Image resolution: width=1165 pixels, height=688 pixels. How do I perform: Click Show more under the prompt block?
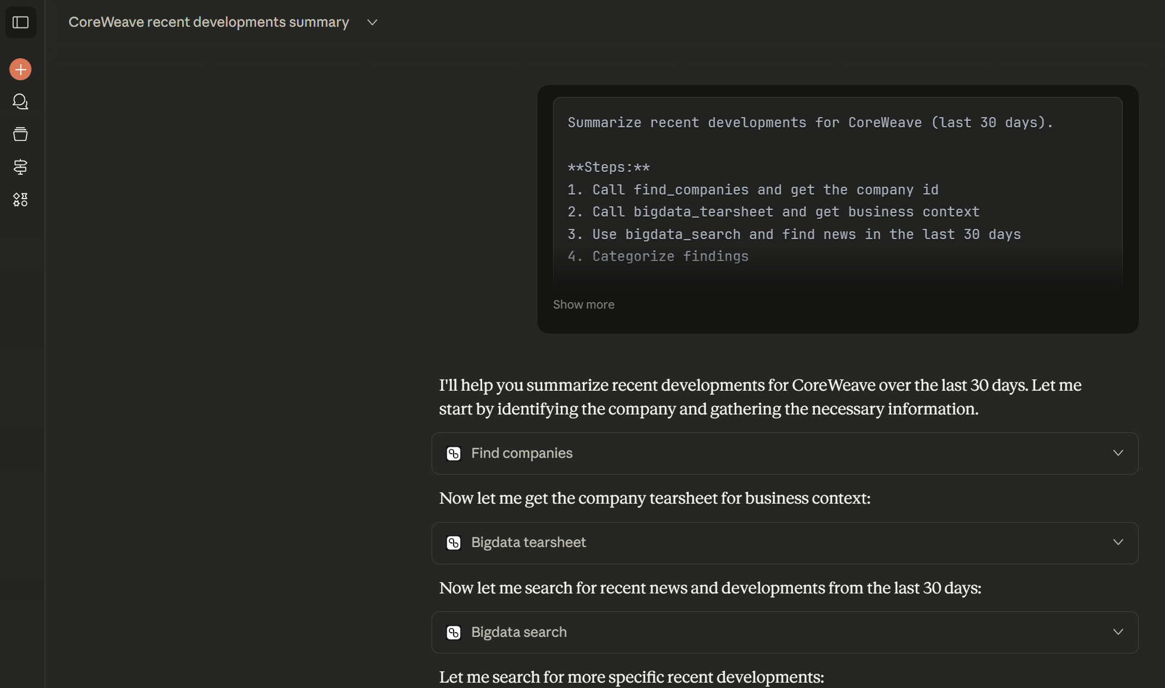pyautogui.click(x=583, y=304)
